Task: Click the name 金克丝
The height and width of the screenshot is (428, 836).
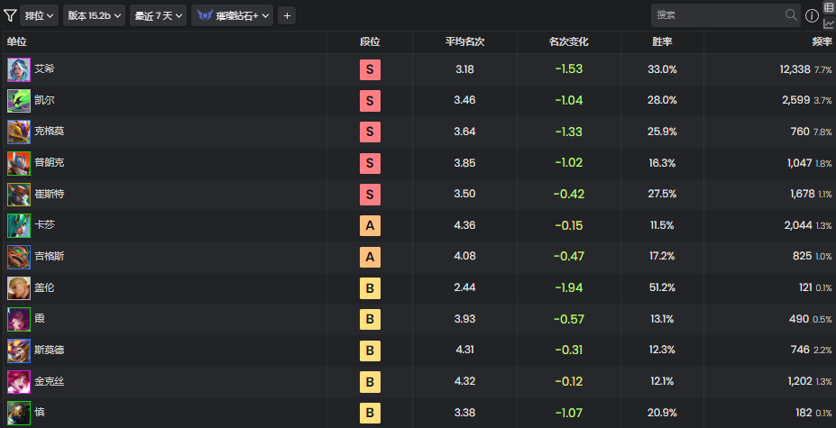Action: [50, 381]
